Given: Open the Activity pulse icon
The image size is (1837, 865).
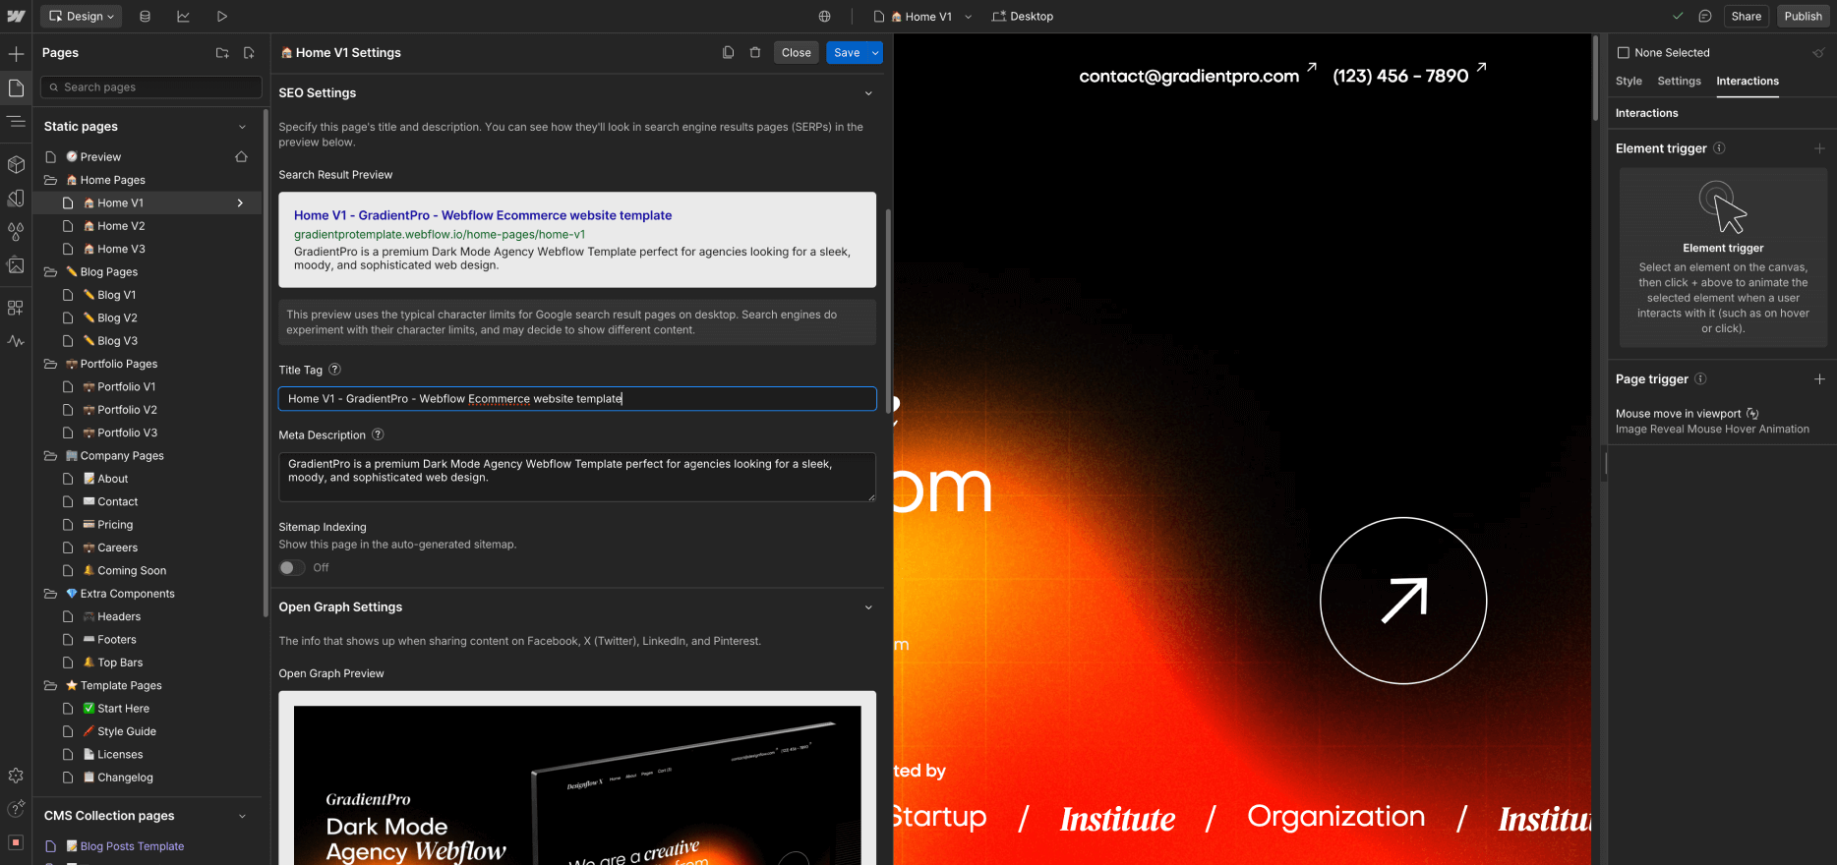Looking at the screenshot, I should pos(16,341).
